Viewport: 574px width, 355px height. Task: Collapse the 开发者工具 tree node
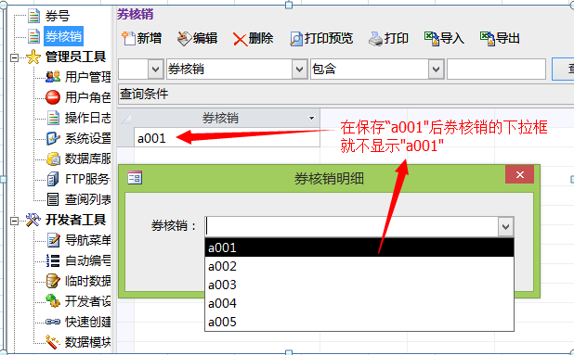coord(14,221)
